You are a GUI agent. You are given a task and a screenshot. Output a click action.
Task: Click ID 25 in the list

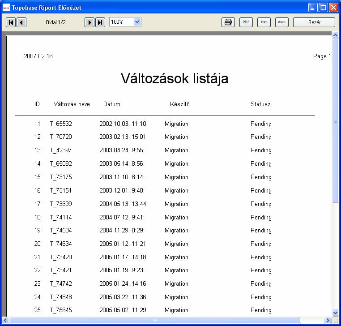click(x=38, y=310)
